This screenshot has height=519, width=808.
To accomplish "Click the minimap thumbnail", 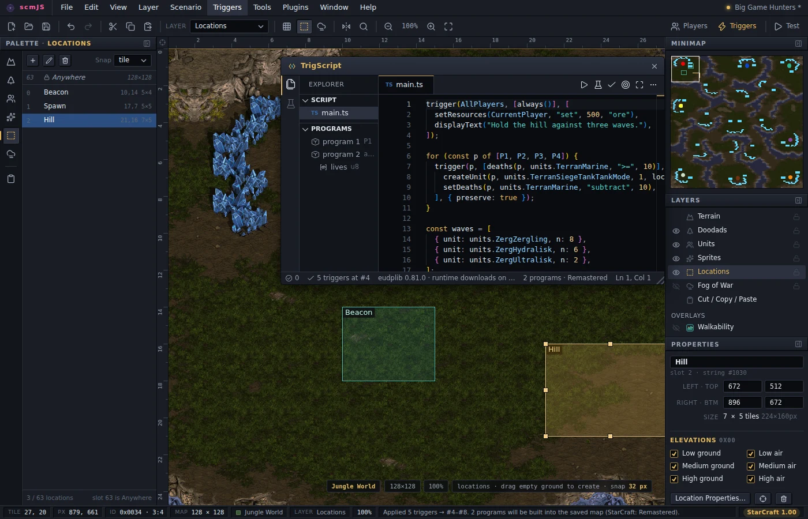I will point(736,122).
